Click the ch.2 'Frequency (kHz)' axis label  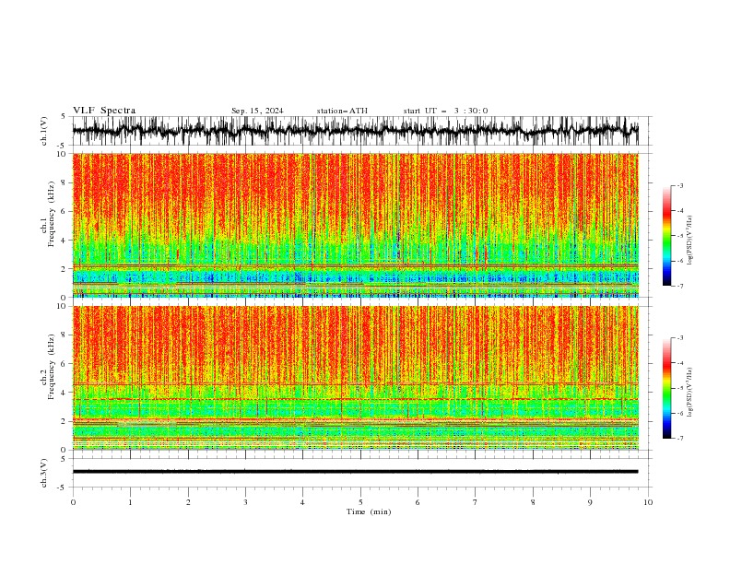point(52,367)
